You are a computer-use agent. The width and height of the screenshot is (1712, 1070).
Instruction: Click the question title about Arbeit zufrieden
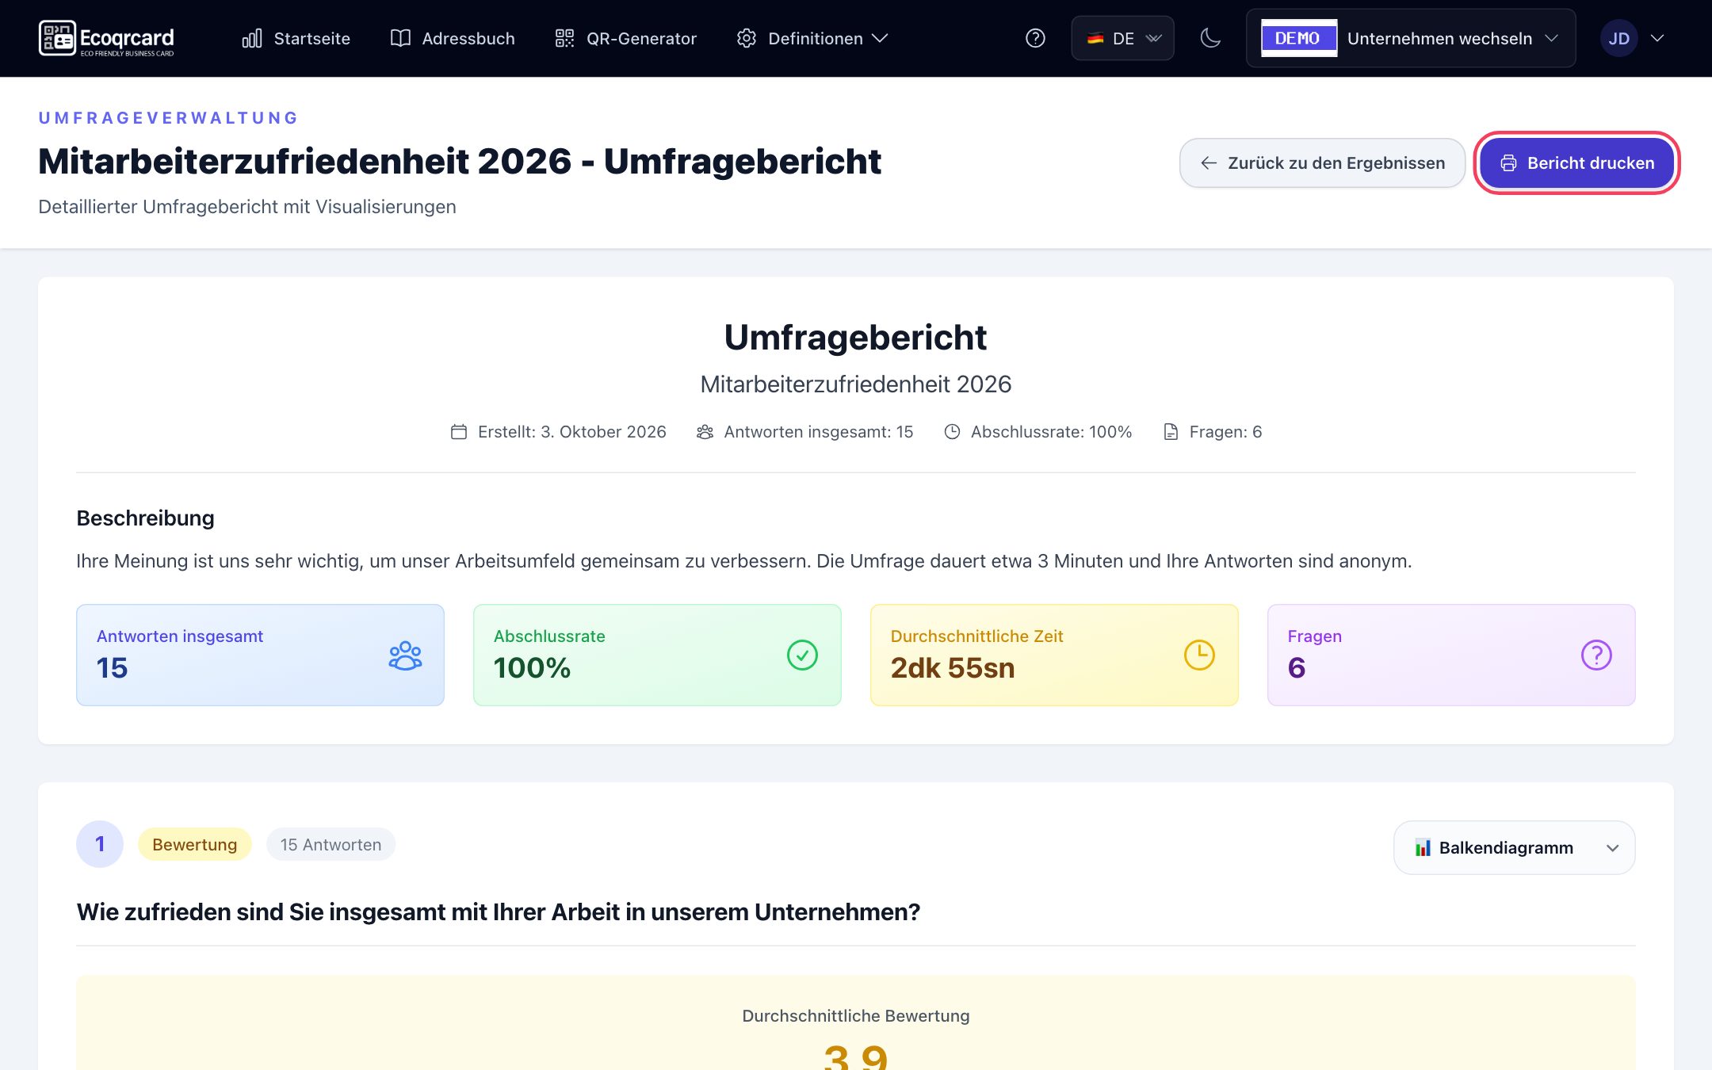[499, 911]
